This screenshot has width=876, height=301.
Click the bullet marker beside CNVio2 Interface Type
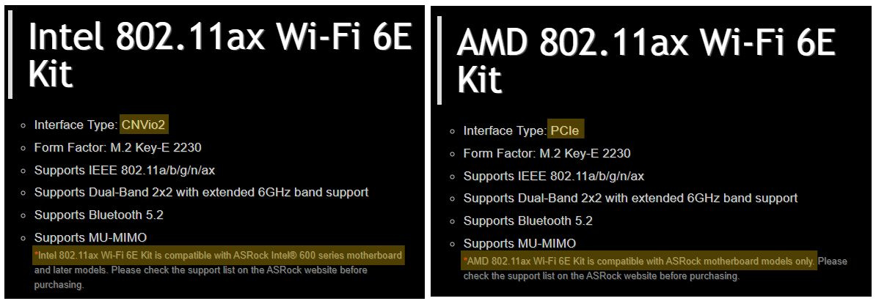pos(23,125)
